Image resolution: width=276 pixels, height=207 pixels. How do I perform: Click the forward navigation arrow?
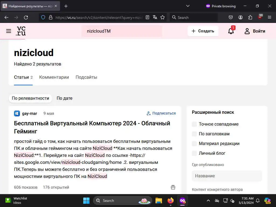[16, 18]
